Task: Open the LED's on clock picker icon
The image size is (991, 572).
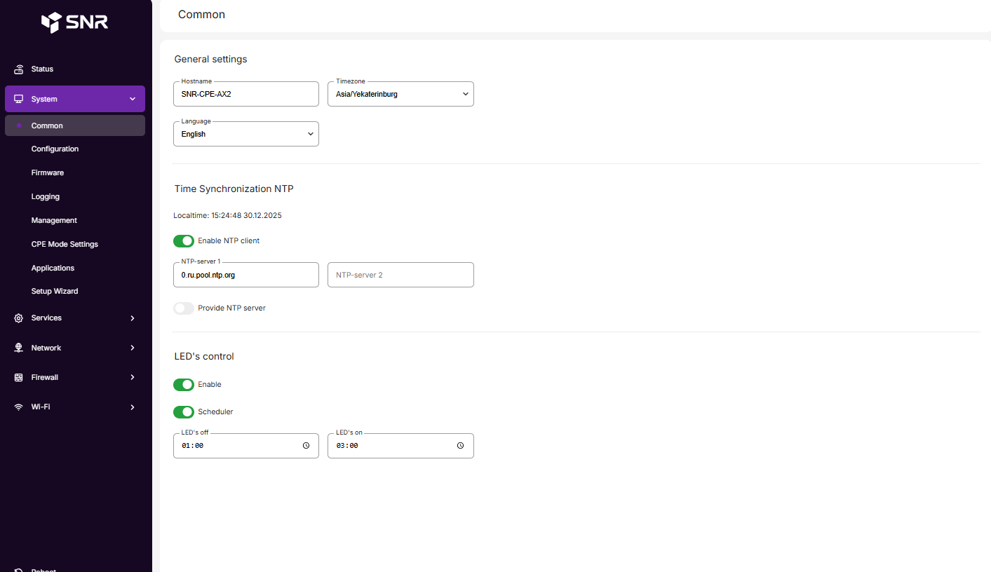Action: click(x=461, y=446)
